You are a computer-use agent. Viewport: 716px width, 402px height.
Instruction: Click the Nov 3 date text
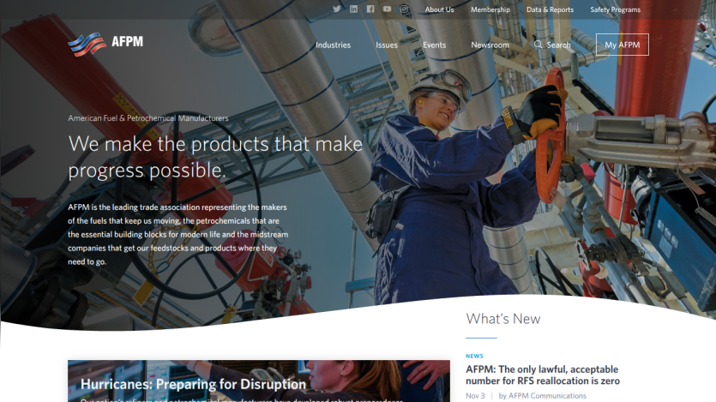475,396
